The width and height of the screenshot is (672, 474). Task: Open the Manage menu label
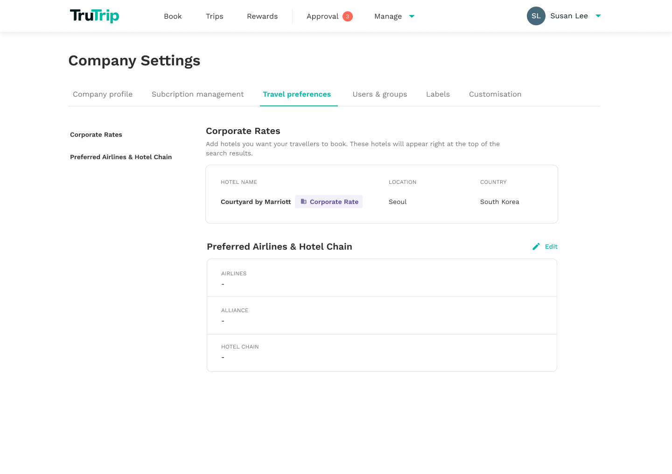pos(388,16)
